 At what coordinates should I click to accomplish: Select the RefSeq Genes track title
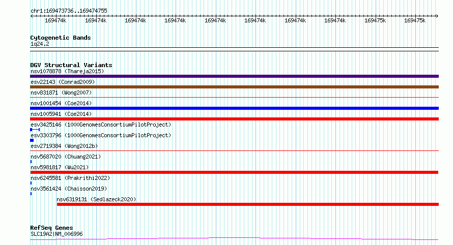pyautogui.click(x=51, y=228)
